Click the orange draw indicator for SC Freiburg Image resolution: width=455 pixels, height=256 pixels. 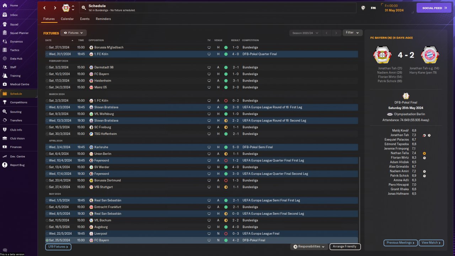point(226,127)
